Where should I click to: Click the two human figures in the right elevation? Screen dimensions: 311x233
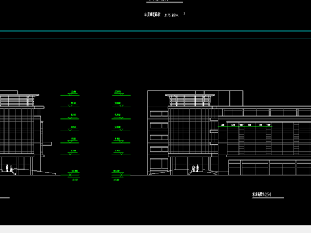click(196, 168)
